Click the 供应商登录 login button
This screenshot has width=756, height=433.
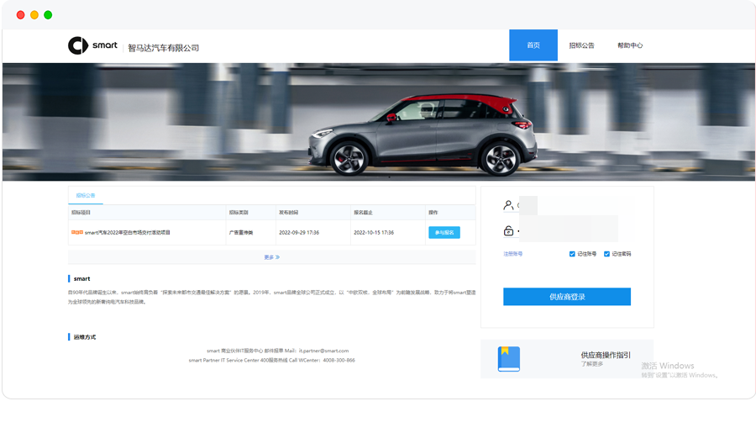567,297
